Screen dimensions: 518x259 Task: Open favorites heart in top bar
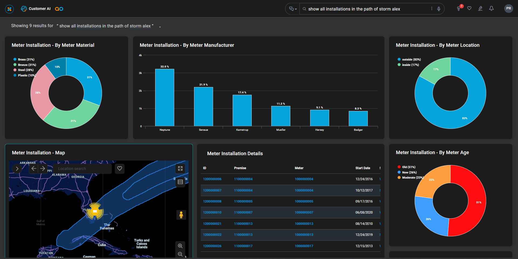(469, 8)
